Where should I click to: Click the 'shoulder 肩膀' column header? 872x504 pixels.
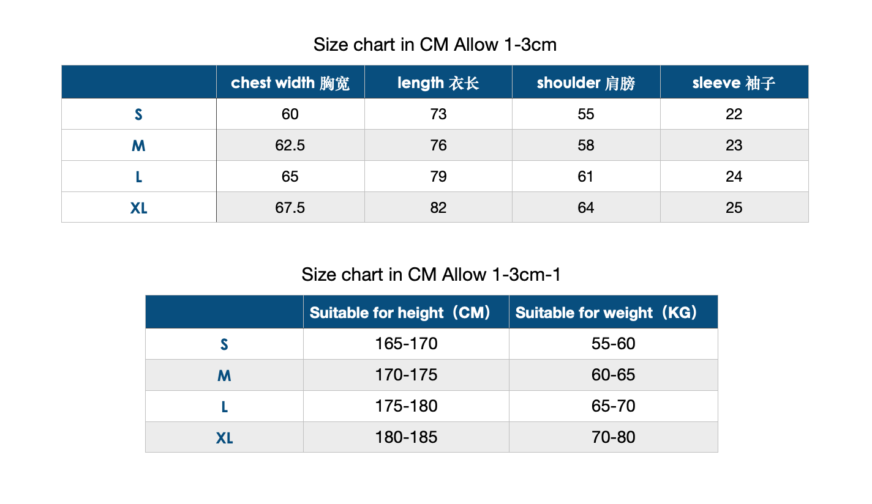click(x=586, y=83)
